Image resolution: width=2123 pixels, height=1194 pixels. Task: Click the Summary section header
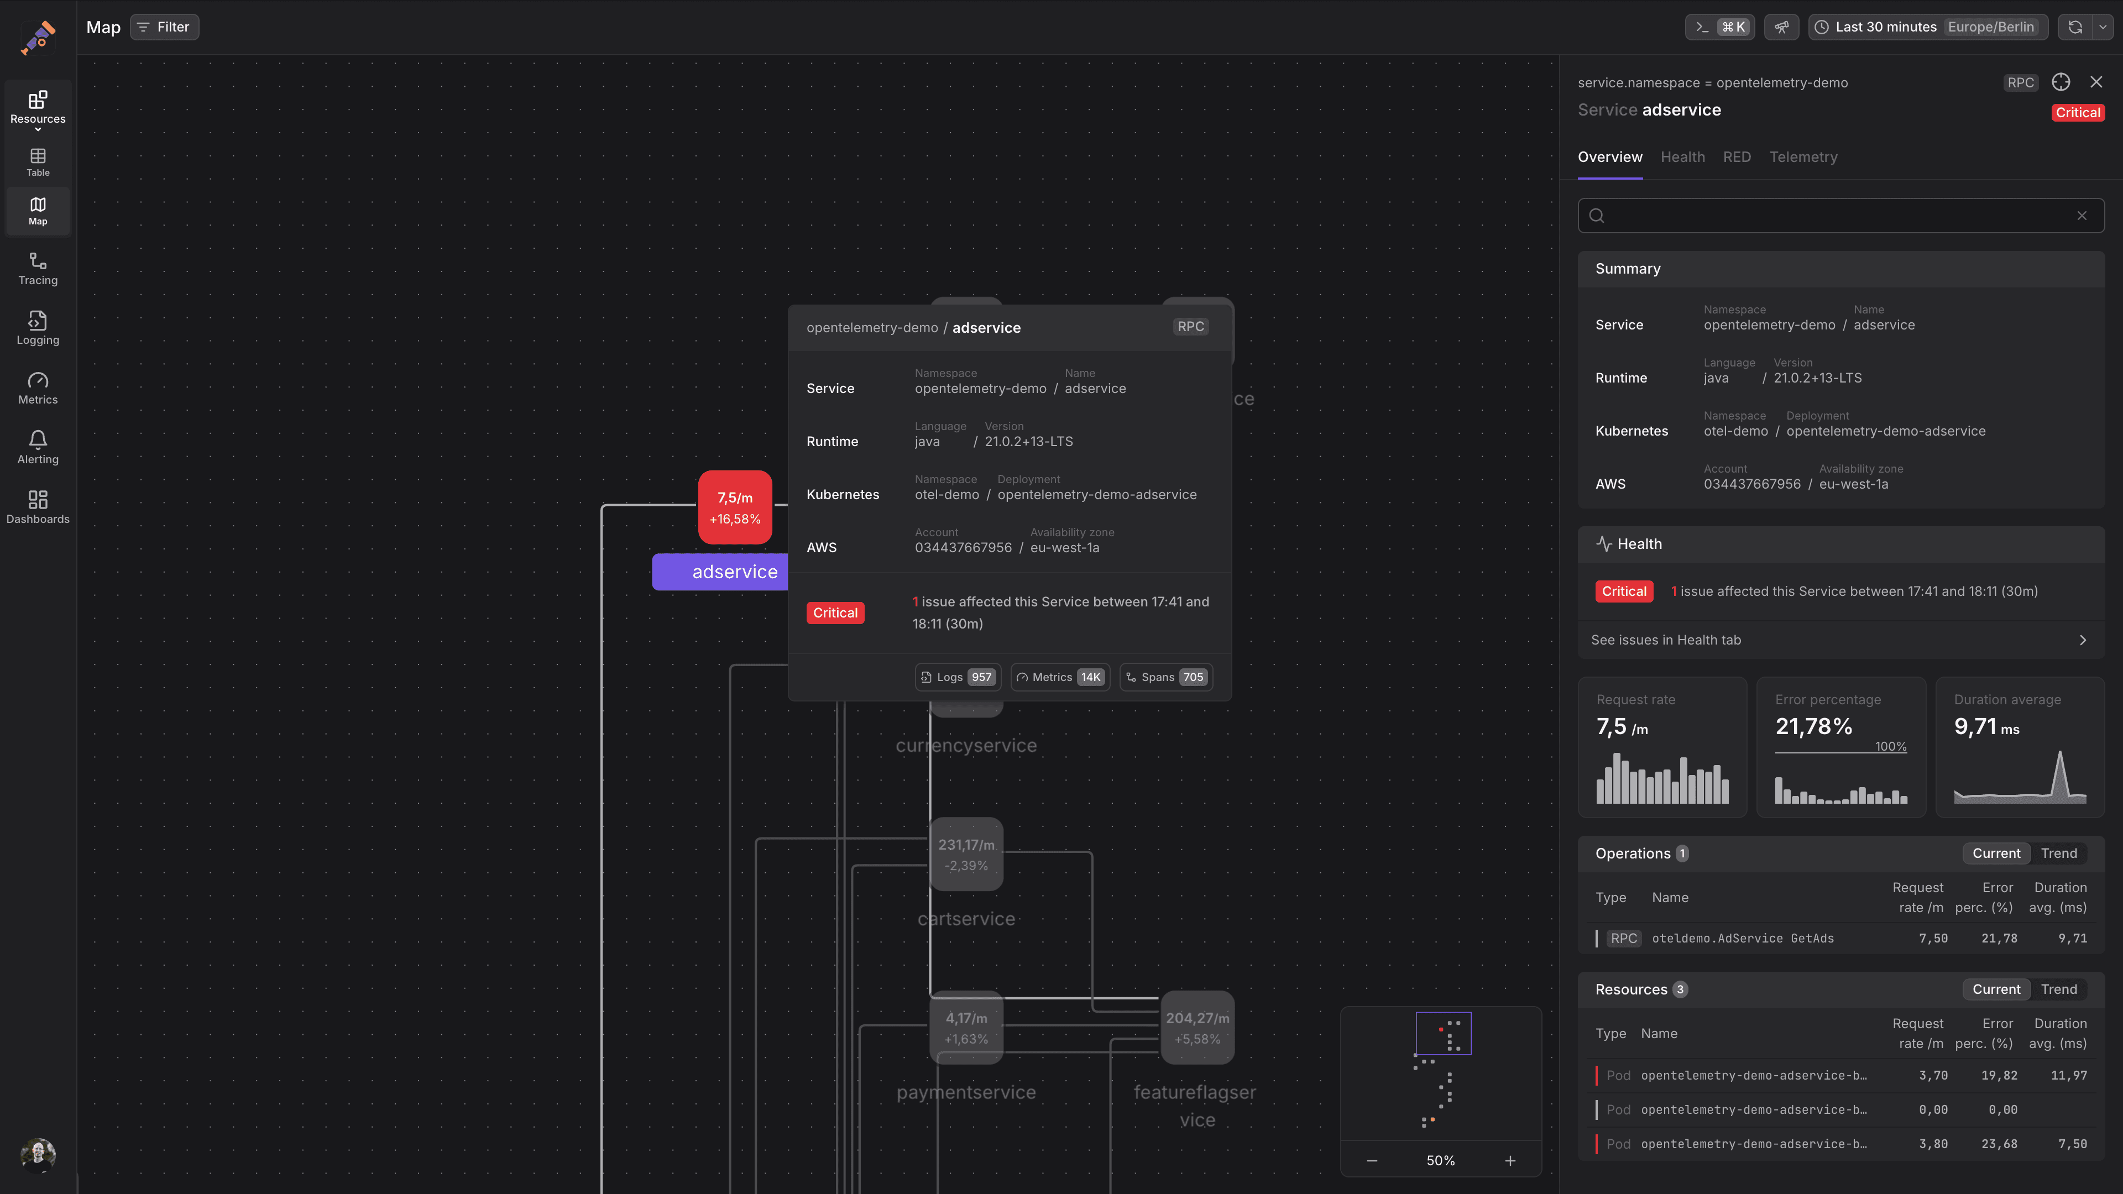pyautogui.click(x=1841, y=269)
